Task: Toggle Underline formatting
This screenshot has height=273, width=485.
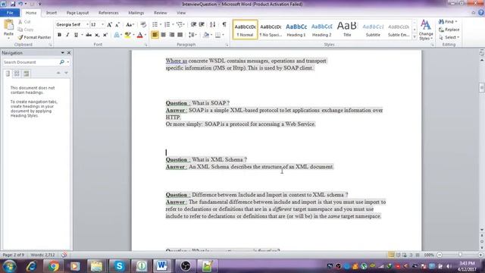Action: pos(76,35)
